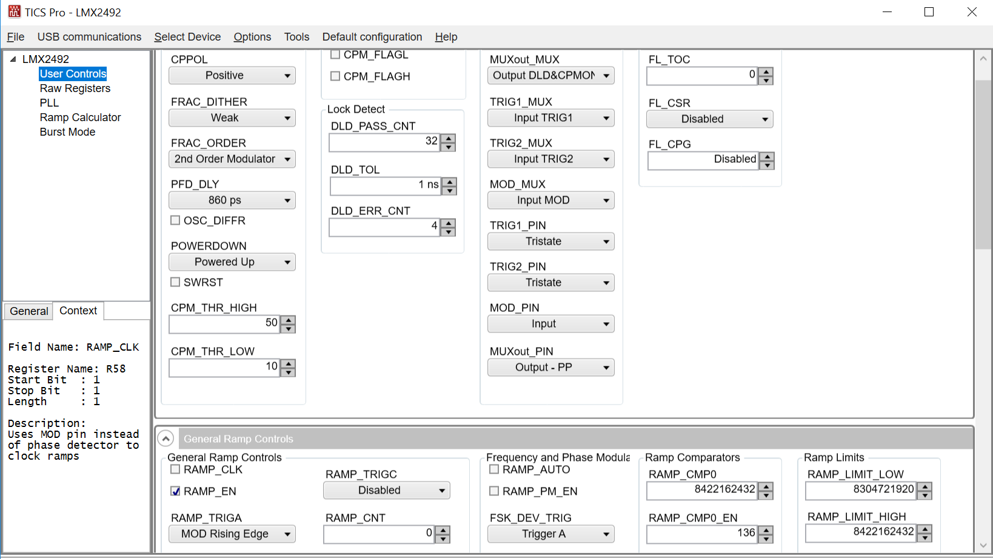This screenshot has width=993, height=559.
Task: Enable the RAMP_PM_EN checkbox
Action: [494, 491]
